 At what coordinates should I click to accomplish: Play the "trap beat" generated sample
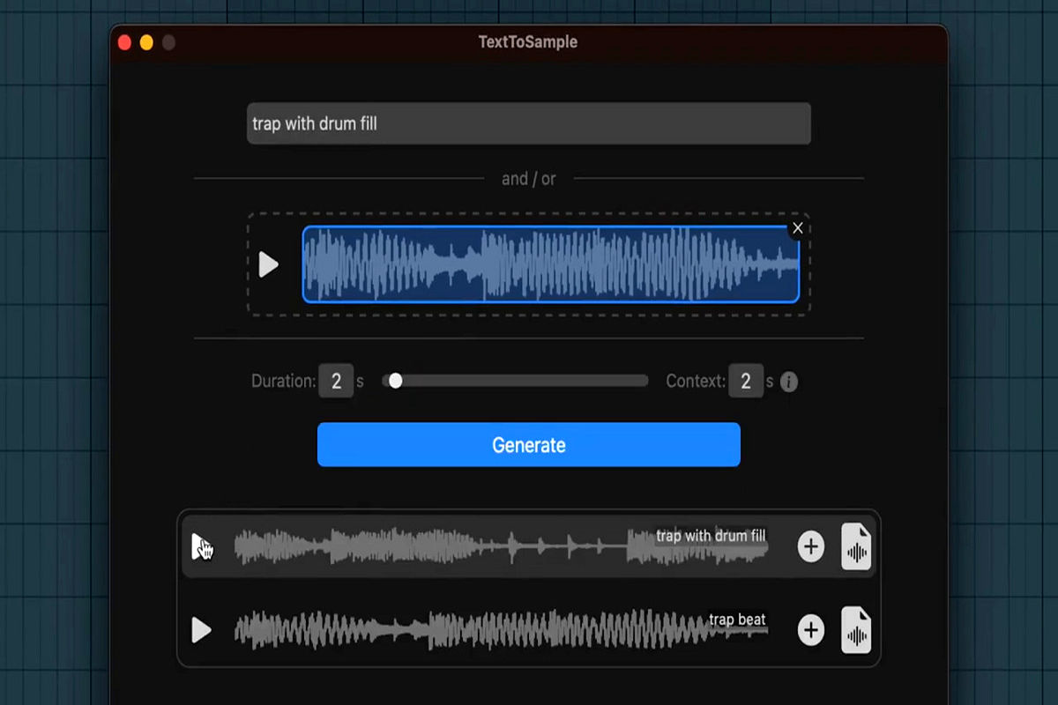[201, 630]
